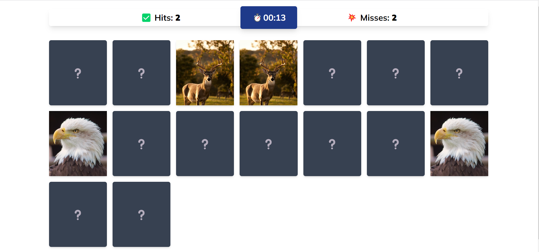This screenshot has height=252, width=539.
Task: Flip the sixth card in top row
Action: coord(396,73)
